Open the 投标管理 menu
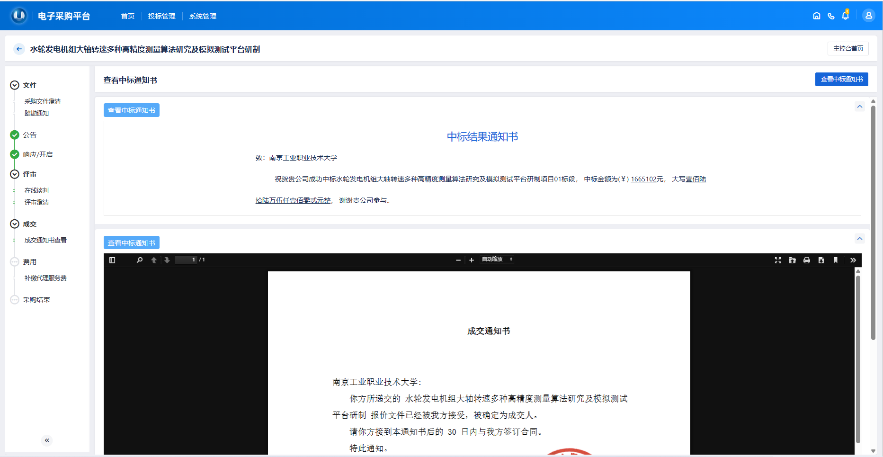This screenshot has width=883, height=457. click(161, 16)
